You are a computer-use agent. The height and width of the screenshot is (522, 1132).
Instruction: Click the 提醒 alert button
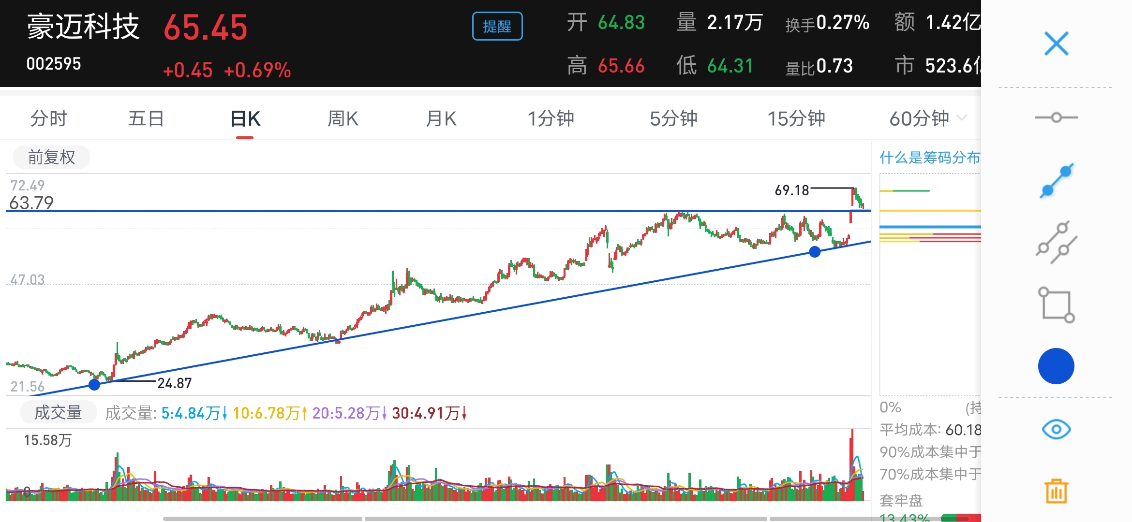[497, 27]
